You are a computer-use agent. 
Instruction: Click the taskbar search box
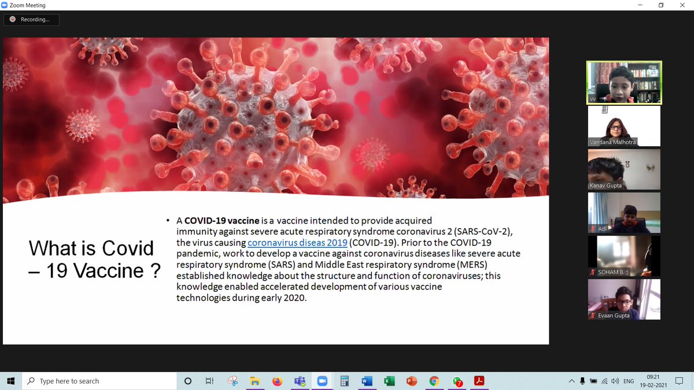point(99,381)
